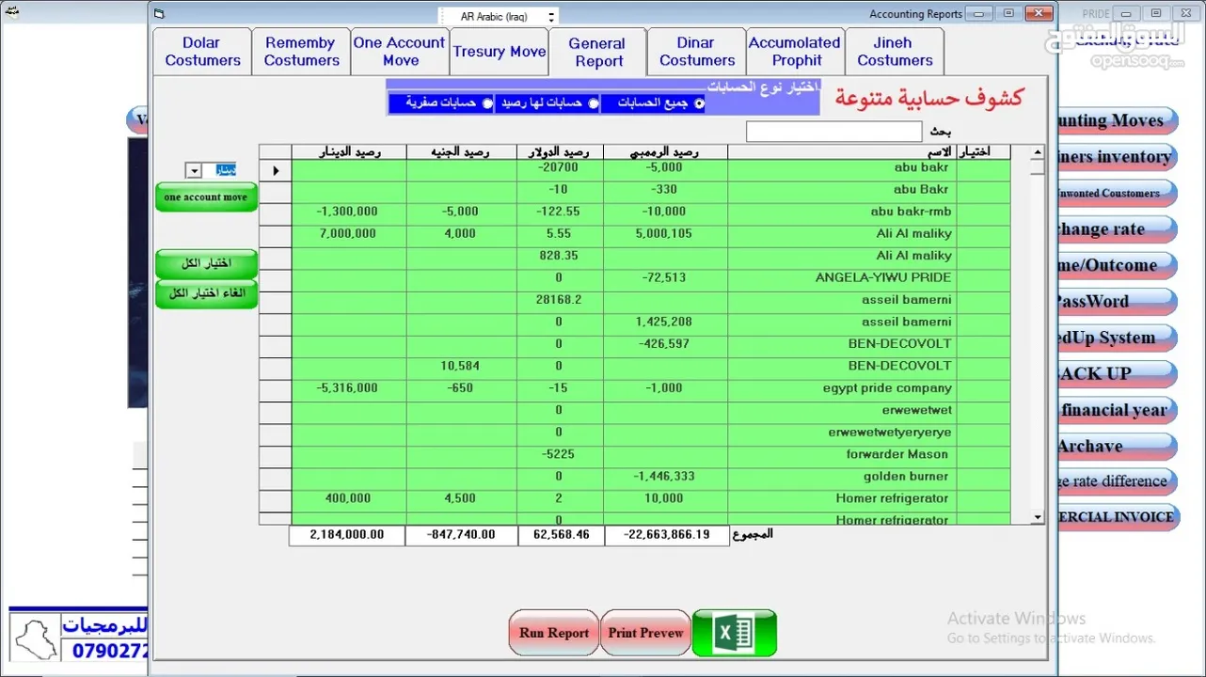Open the One Account Move tab

tap(400, 52)
